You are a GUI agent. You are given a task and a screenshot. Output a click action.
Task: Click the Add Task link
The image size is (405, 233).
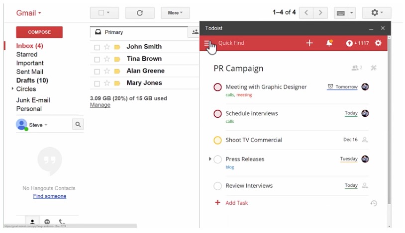point(236,203)
